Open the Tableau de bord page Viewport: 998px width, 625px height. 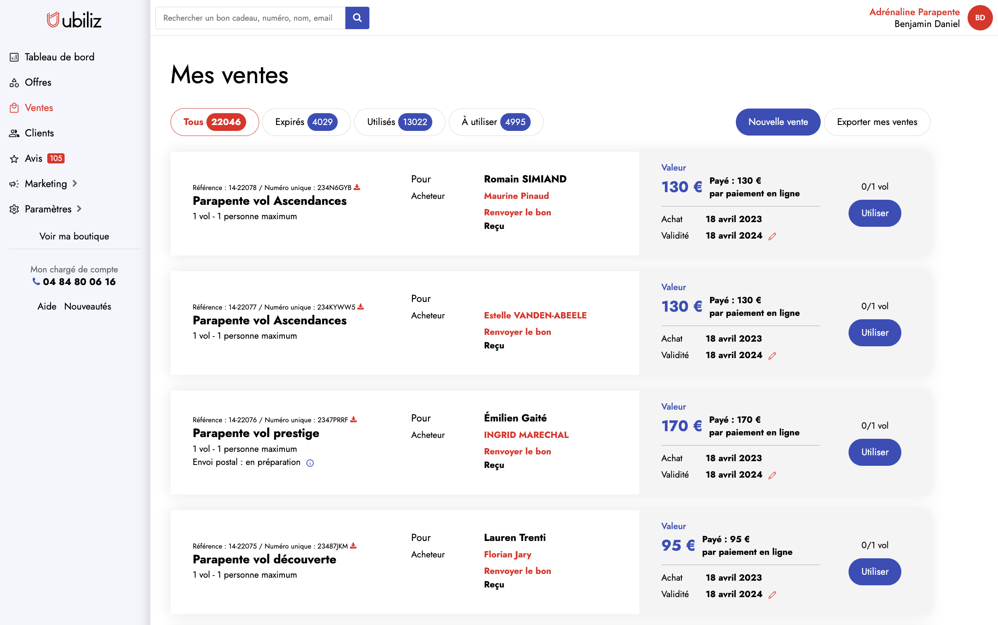[59, 57]
